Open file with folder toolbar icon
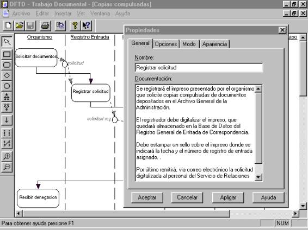The width and height of the screenshot is (308, 230). pos(20,25)
